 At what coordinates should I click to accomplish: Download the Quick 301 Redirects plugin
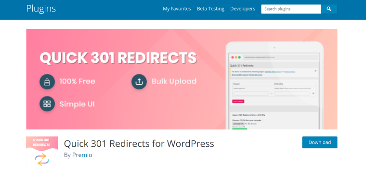coord(320,142)
